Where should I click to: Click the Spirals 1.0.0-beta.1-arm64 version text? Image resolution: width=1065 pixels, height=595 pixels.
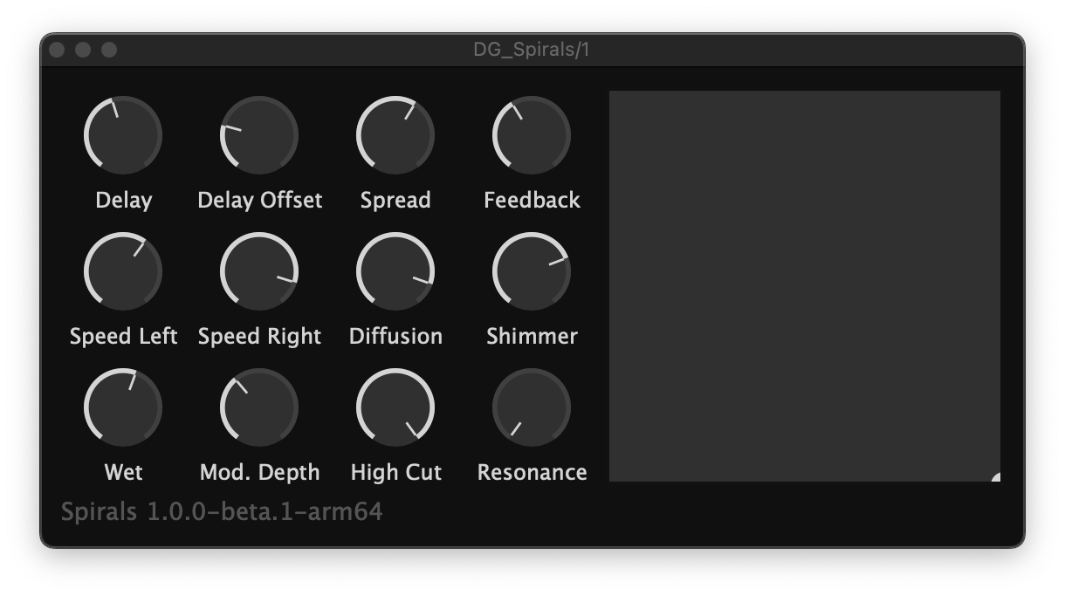click(222, 511)
